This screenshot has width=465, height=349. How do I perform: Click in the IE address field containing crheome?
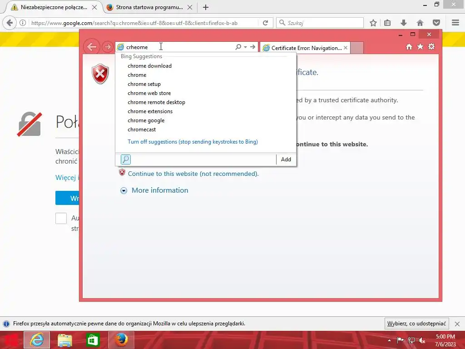(179, 47)
